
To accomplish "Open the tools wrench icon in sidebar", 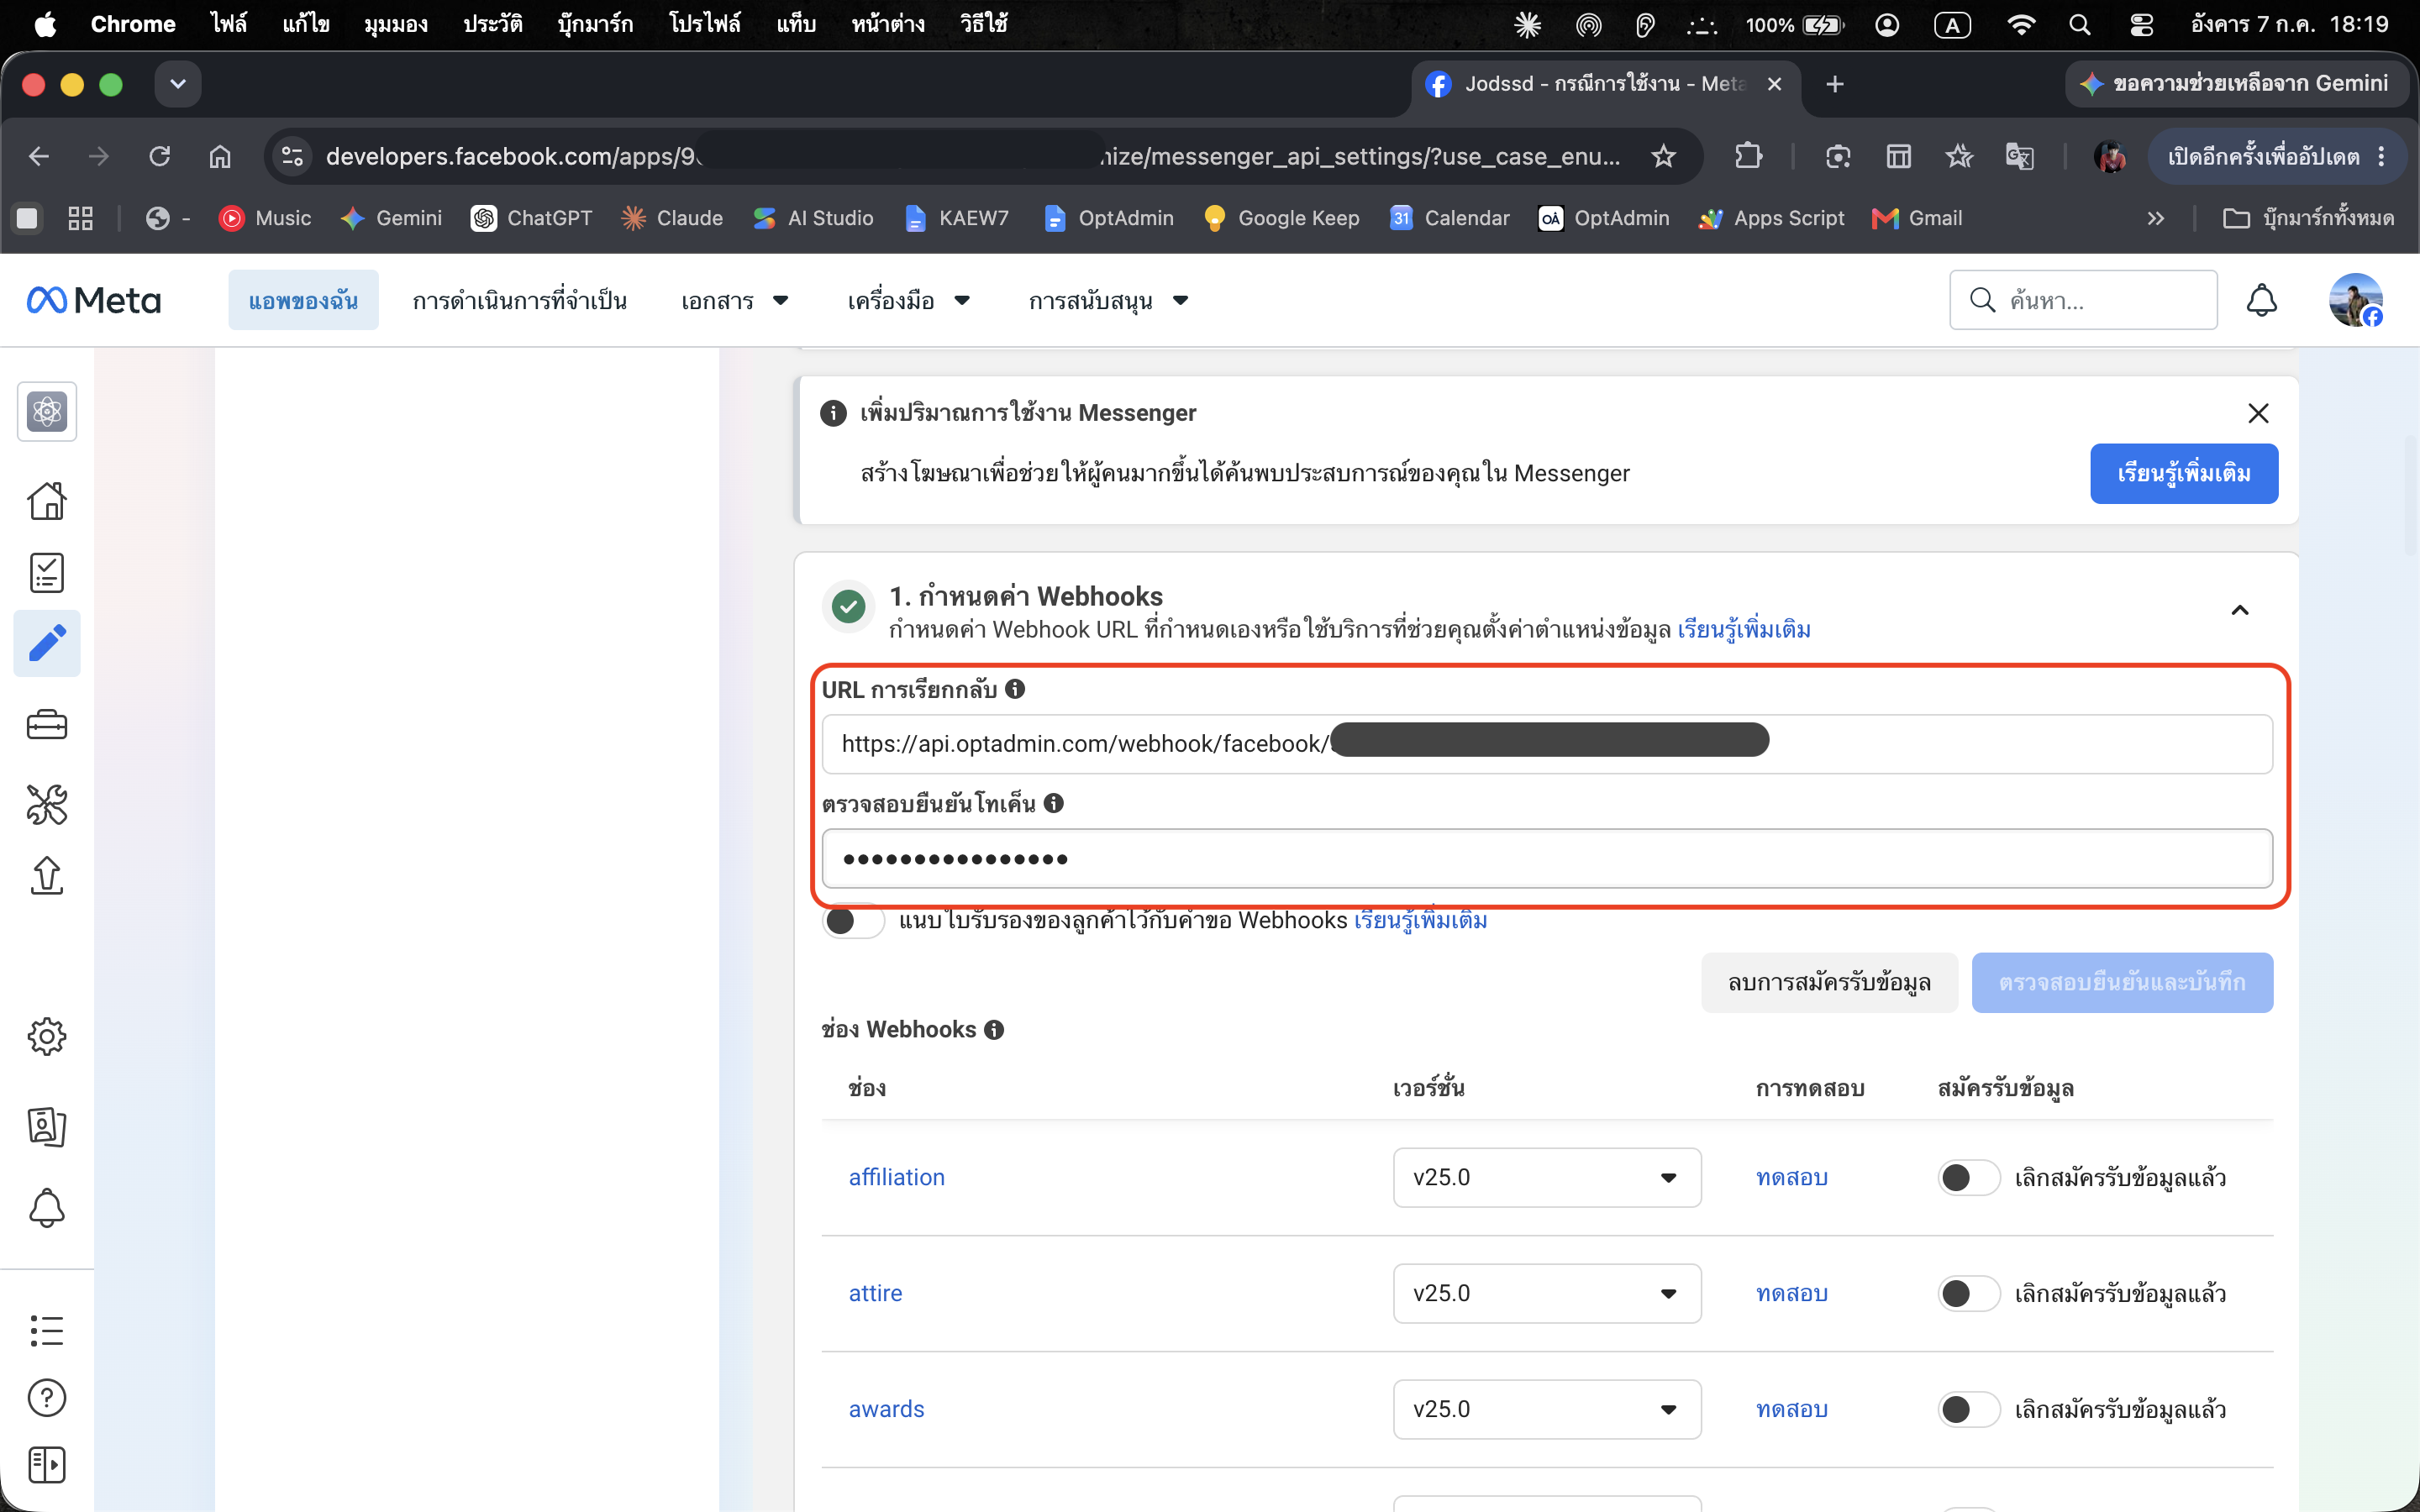I will (47, 804).
